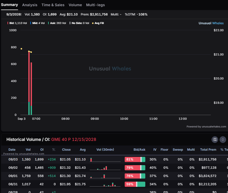228x193 pixels.
Task: Sort by the plus/minus change icon
Action: tap(54, 150)
